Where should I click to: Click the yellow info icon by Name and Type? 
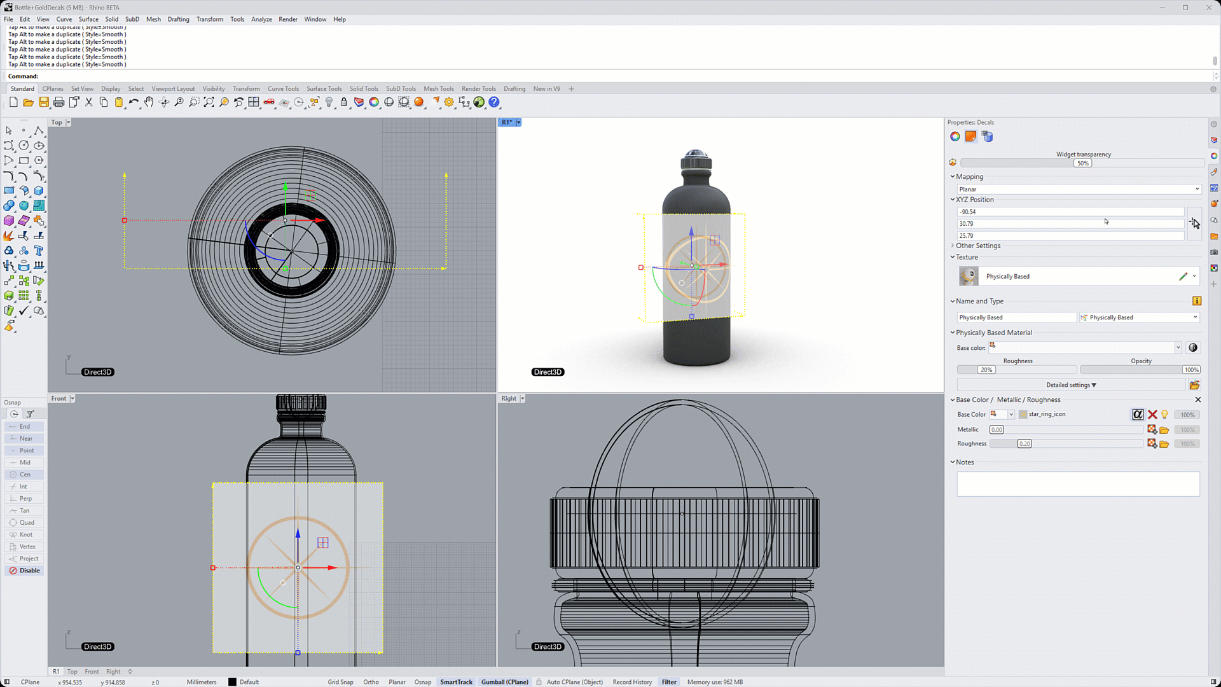tap(1197, 301)
